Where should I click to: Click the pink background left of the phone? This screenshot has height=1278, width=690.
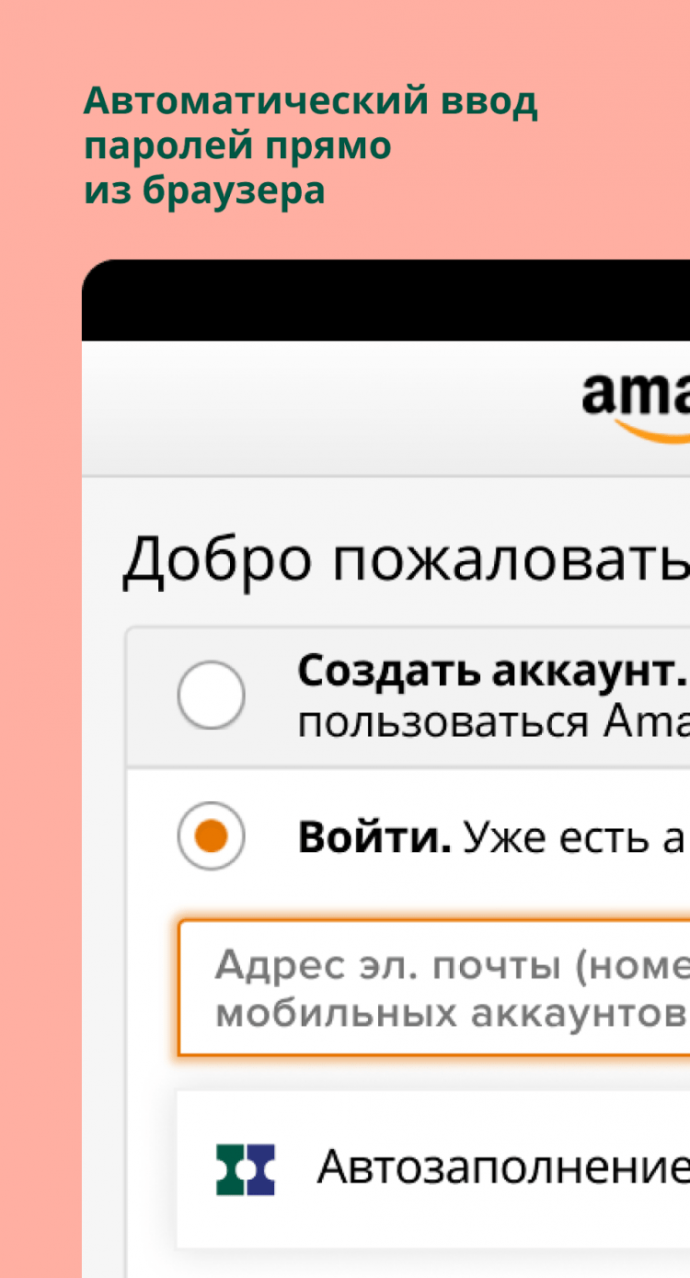pyautogui.click(x=40, y=736)
